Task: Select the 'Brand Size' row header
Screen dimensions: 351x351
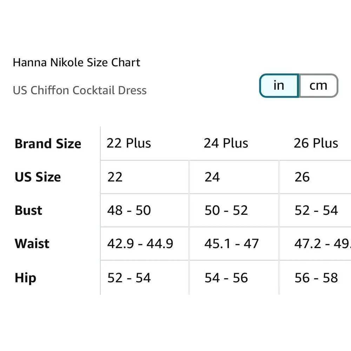Action: coord(48,144)
